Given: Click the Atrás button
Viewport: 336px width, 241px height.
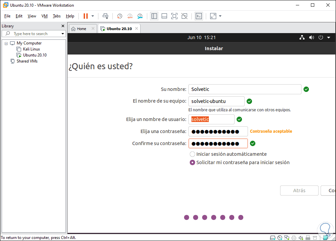Looking at the screenshot, I should (299, 191).
